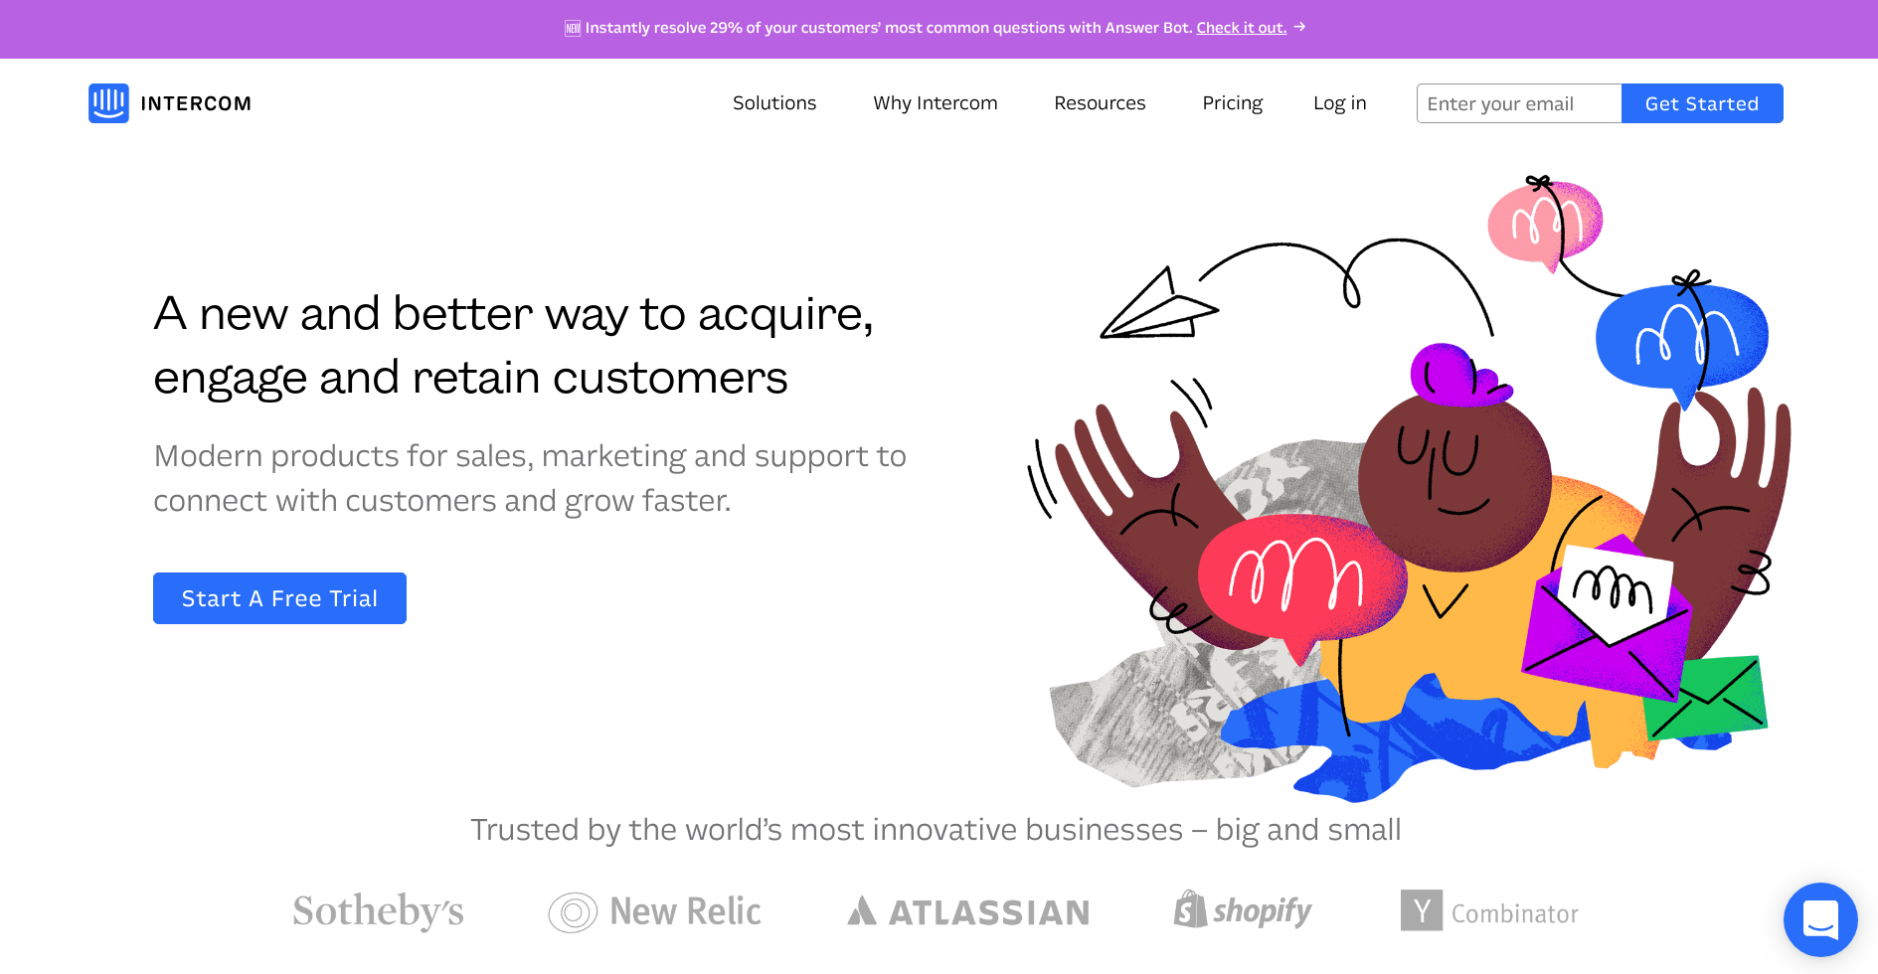Click the arrow icon after Check it out

point(1299,27)
